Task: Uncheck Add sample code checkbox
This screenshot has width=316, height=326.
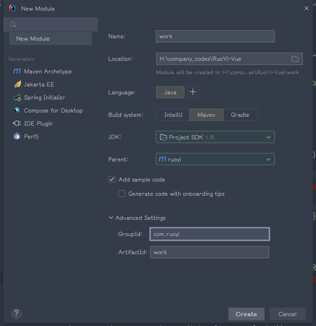Action: pos(112,180)
